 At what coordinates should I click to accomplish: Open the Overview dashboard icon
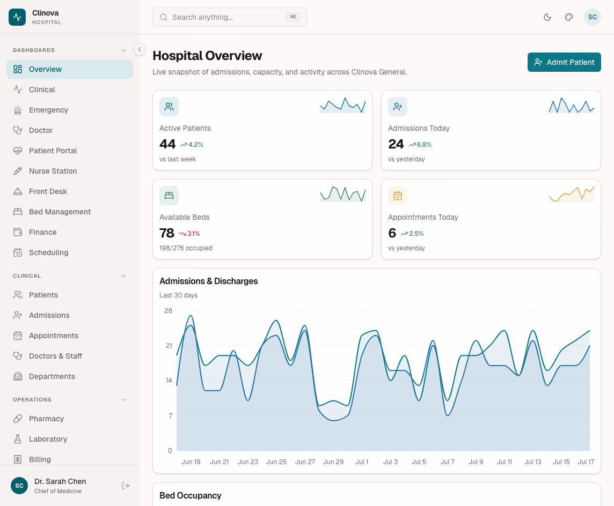[x=18, y=69]
